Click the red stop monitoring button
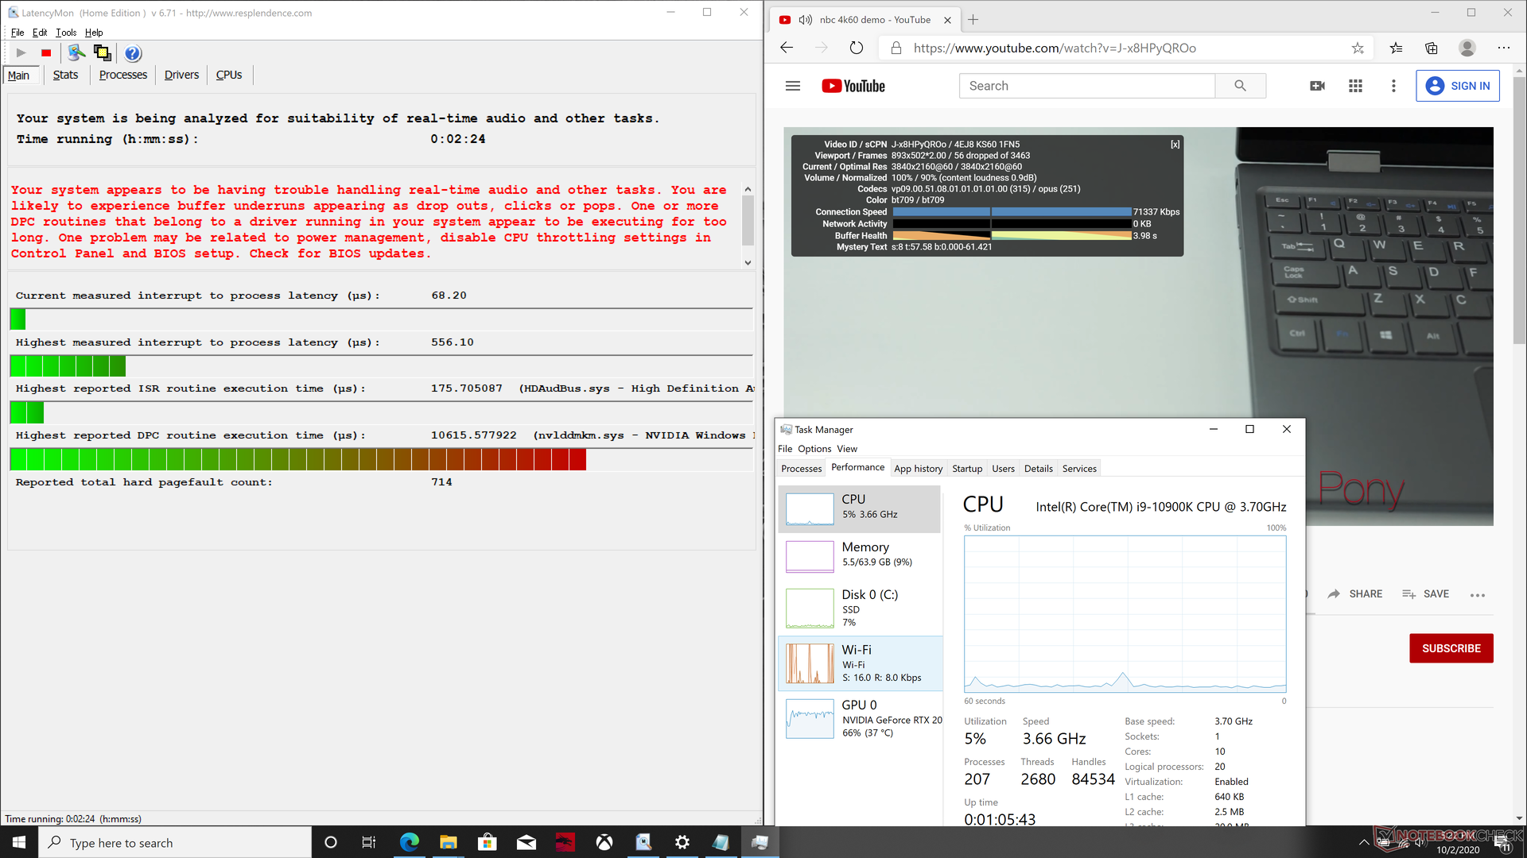1527x858 pixels. (46, 53)
